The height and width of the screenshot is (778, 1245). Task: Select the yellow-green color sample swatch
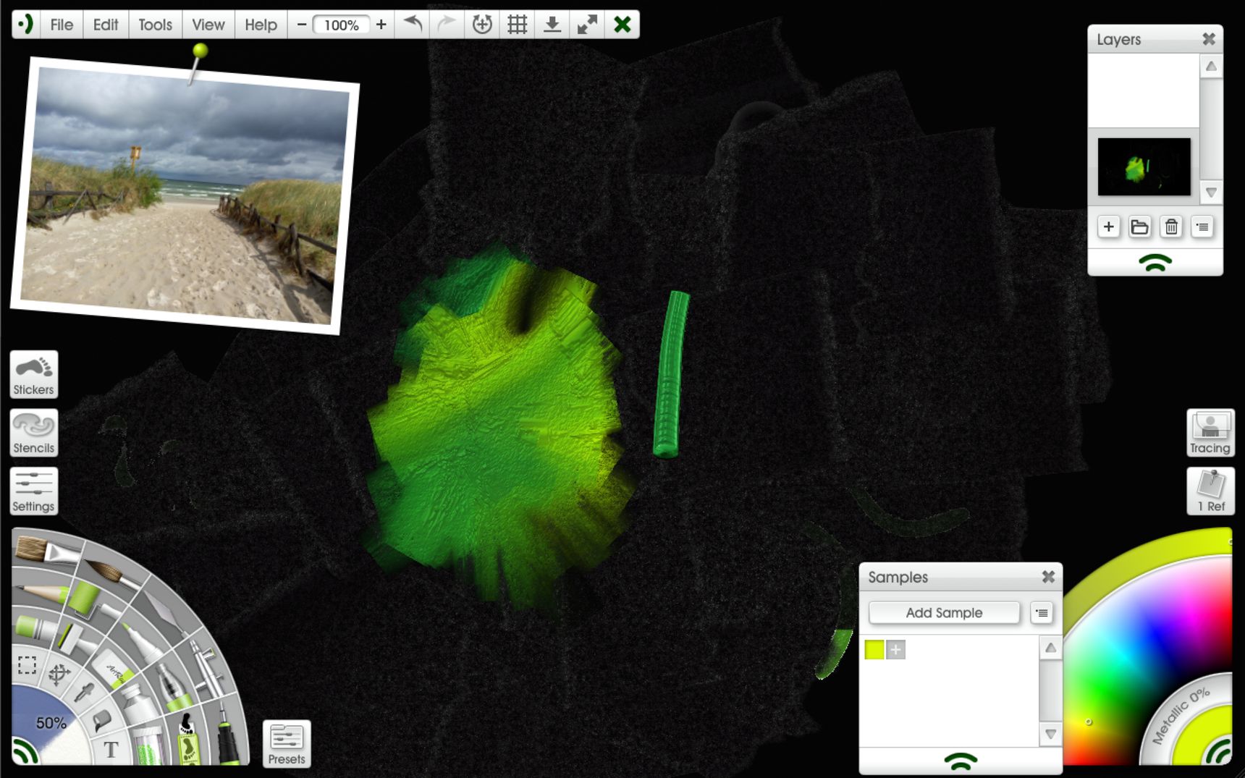coord(874,649)
